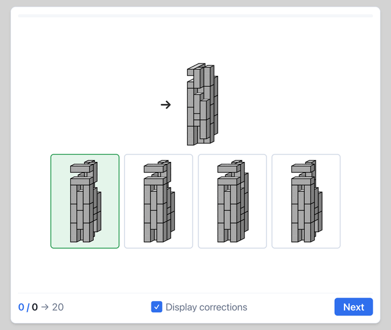Choose the fourth answer block figure
391x330 pixels.
tap(306, 201)
